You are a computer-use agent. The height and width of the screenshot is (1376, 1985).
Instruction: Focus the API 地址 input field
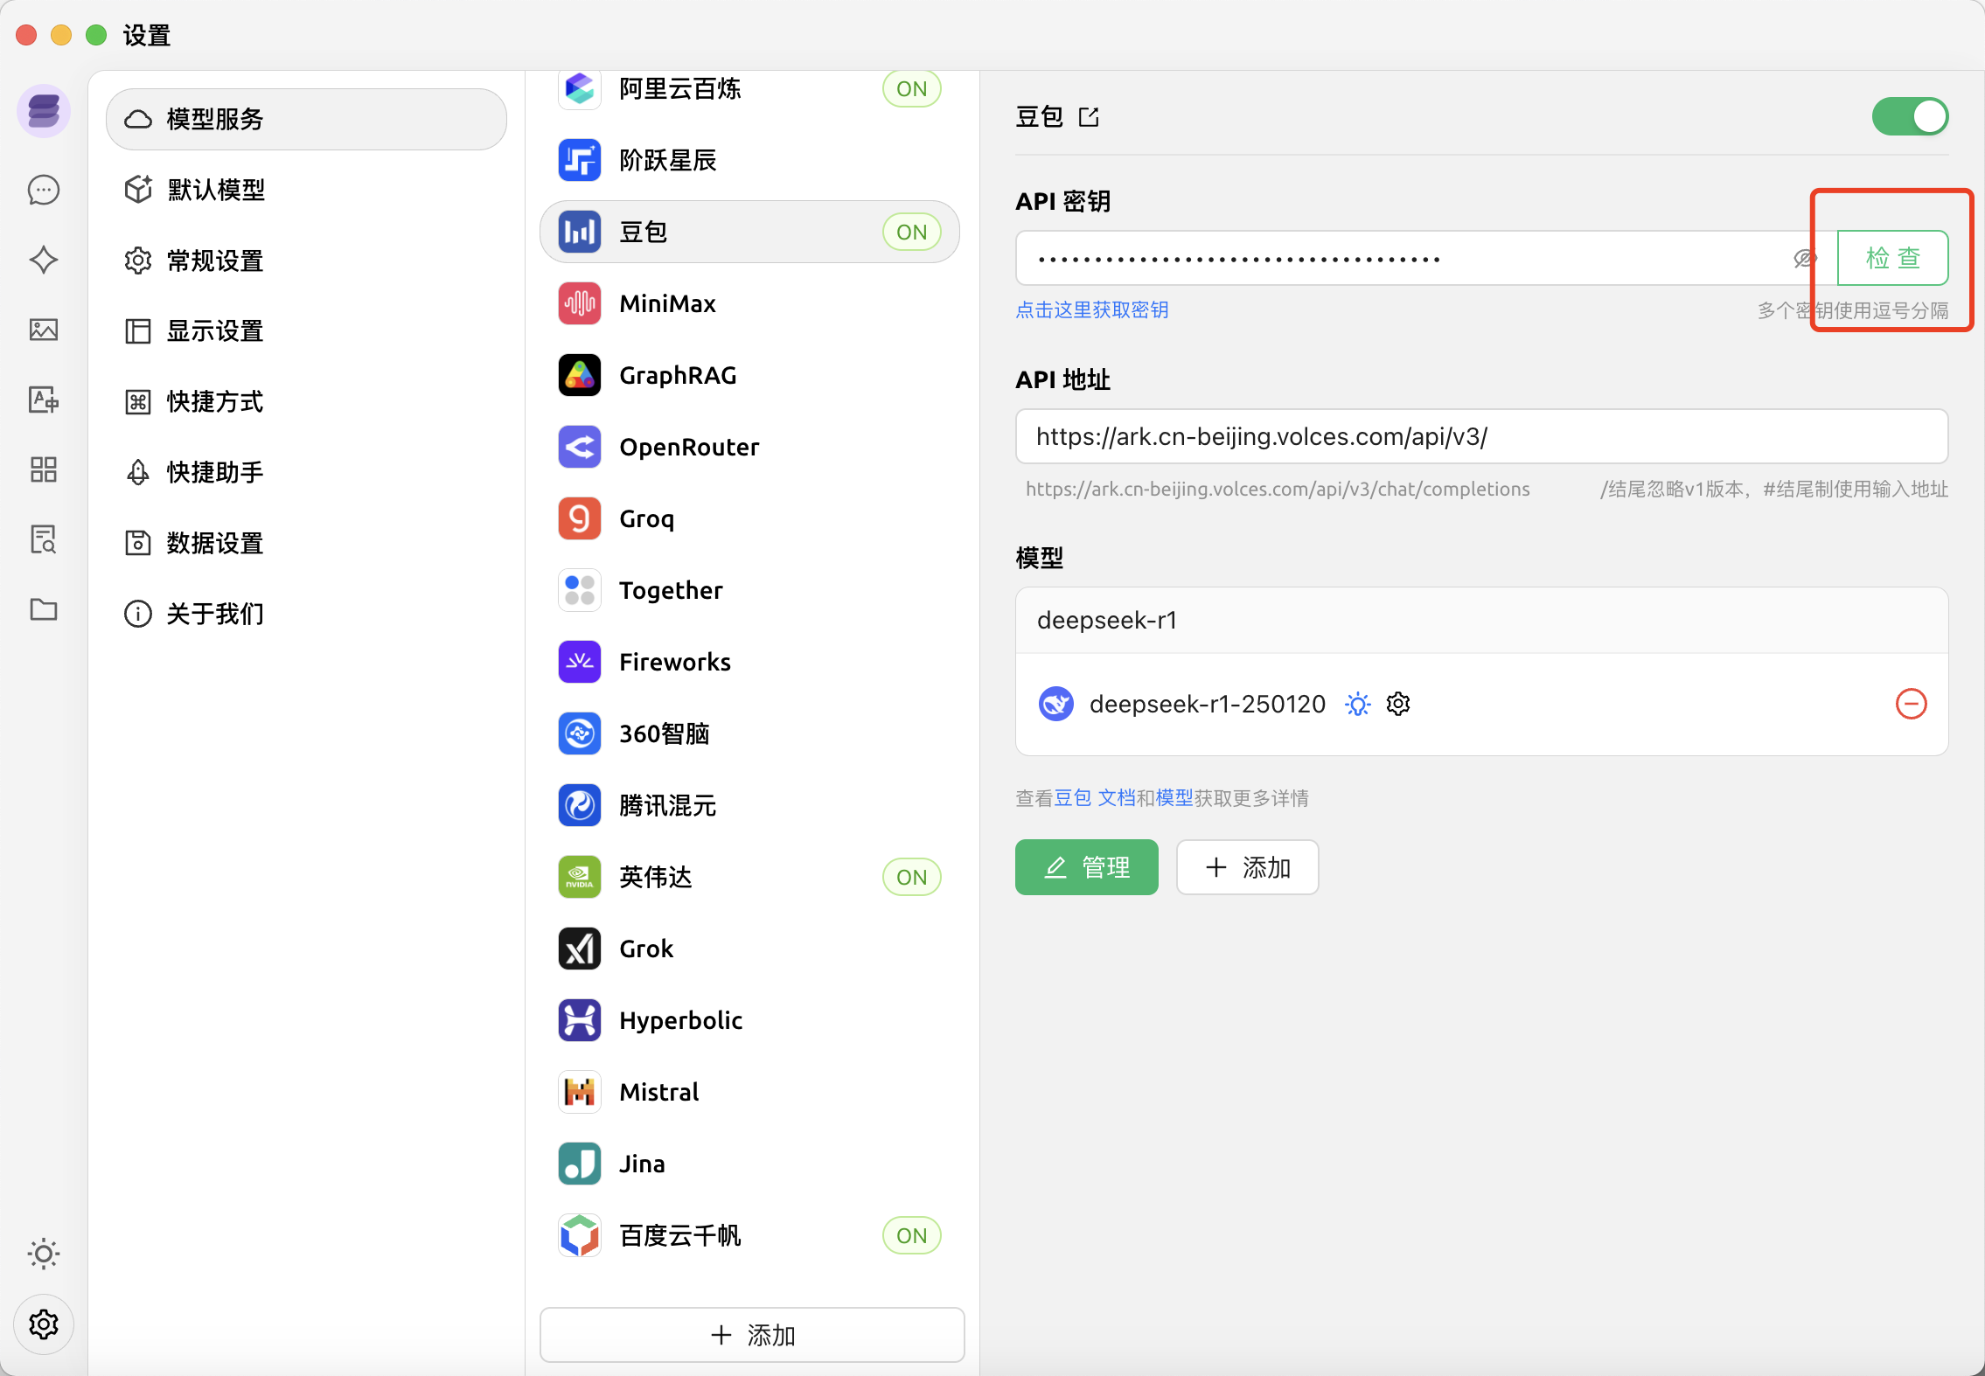pyautogui.click(x=1481, y=436)
